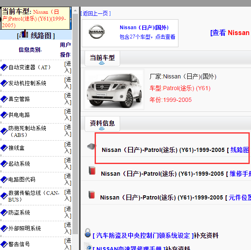Click the bookshelf icon next to 线路图 header
The width and height of the screenshot is (251, 250).
[x=24, y=34]
